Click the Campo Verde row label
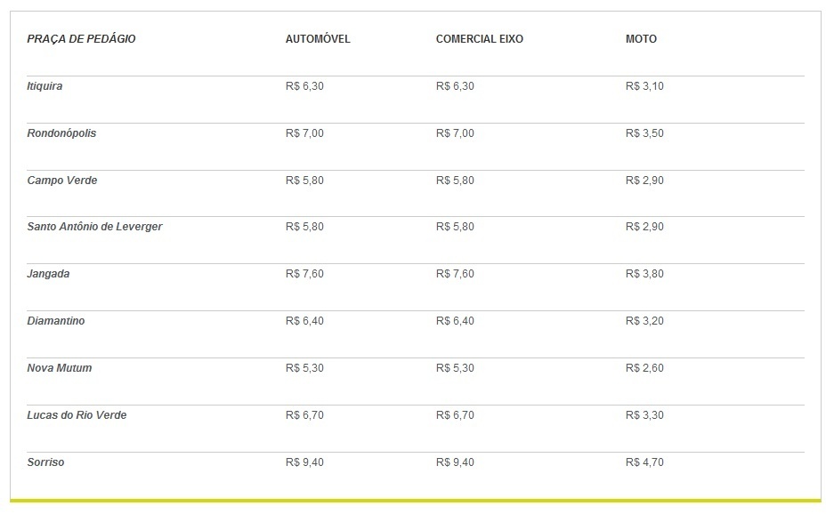This screenshot has width=834, height=514. pos(62,181)
